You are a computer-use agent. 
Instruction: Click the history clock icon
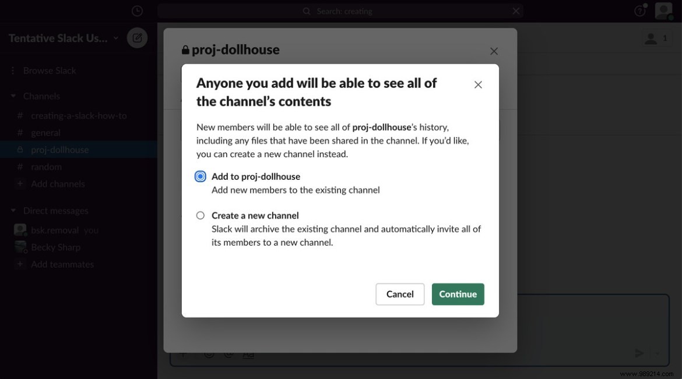tap(136, 10)
